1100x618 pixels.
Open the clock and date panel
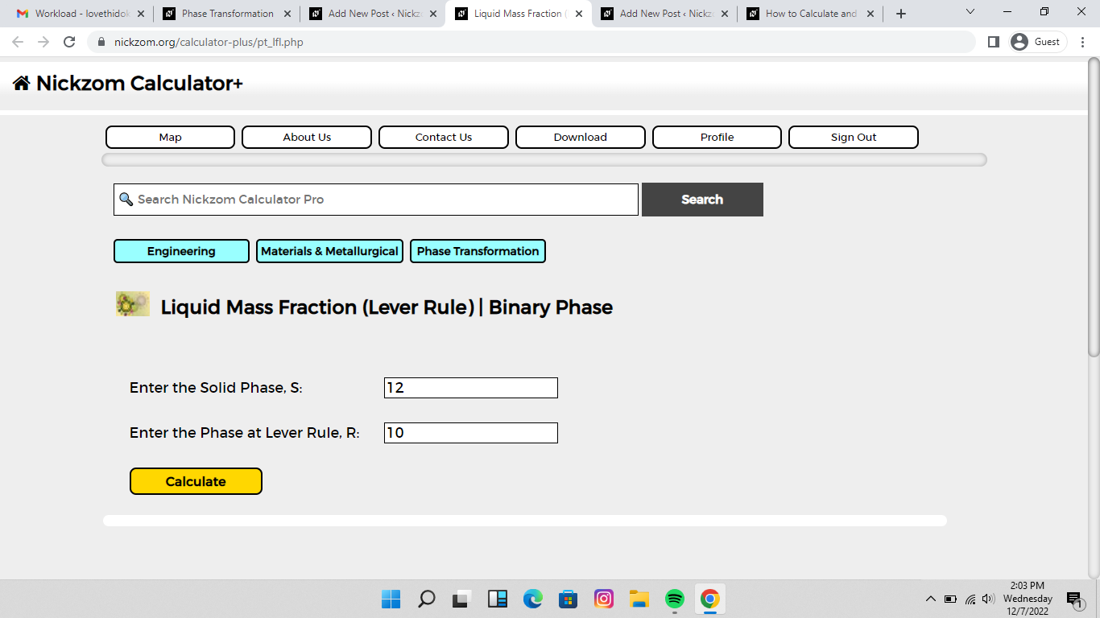tap(1028, 599)
